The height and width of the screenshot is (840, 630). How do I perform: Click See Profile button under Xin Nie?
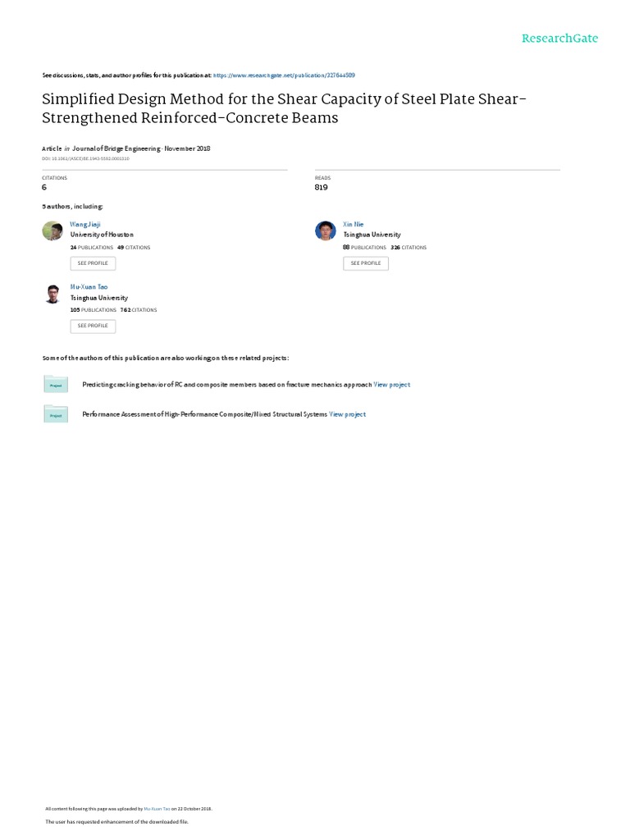click(366, 263)
